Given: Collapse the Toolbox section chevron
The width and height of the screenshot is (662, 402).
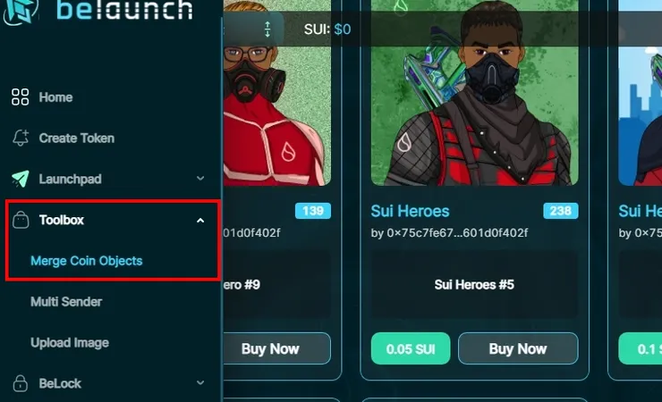Looking at the screenshot, I should pos(200,220).
